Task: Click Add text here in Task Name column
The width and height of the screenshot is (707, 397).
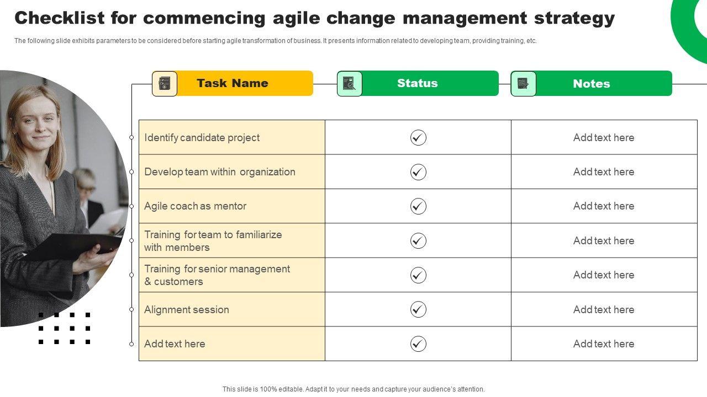Action: click(x=175, y=344)
